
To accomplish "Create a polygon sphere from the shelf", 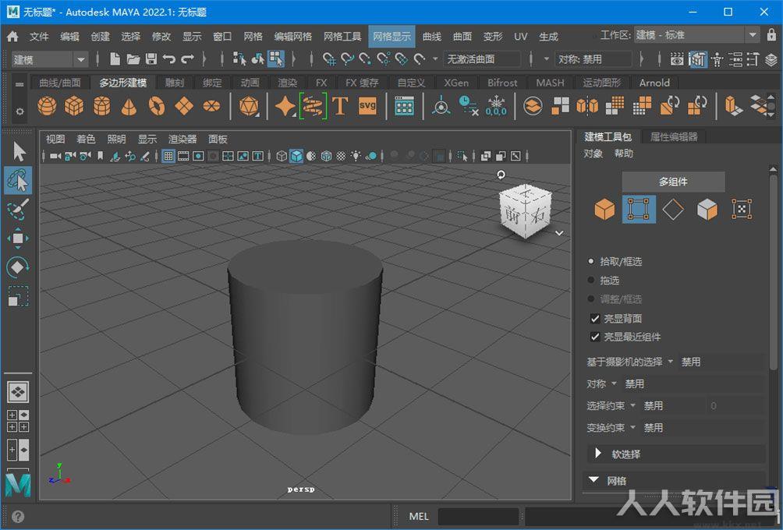I will coord(47,106).
